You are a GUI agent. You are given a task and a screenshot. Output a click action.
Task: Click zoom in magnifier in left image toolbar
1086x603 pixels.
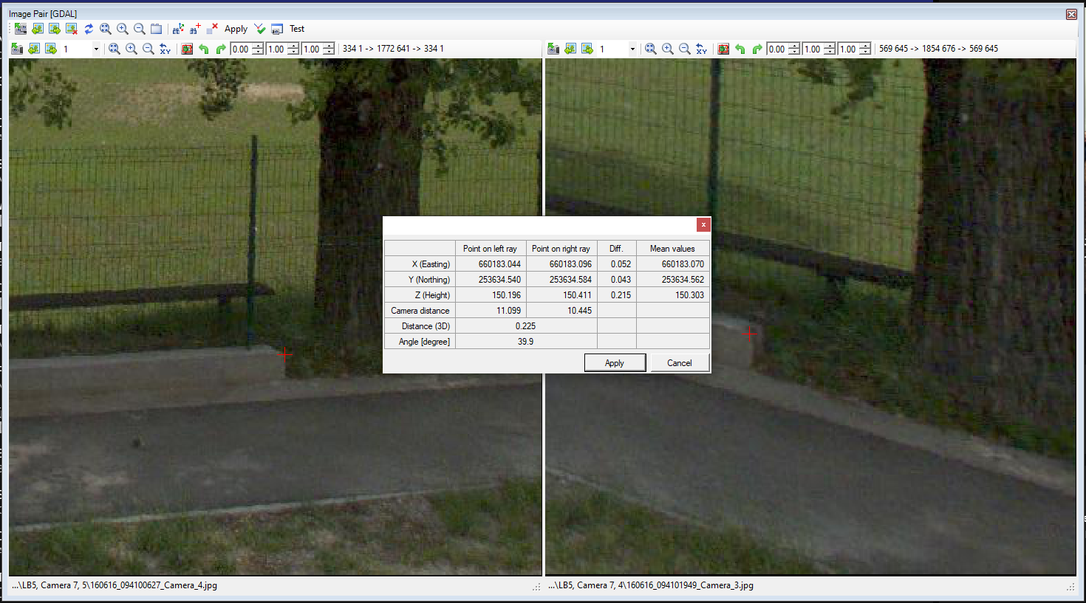tap(132, 49)
